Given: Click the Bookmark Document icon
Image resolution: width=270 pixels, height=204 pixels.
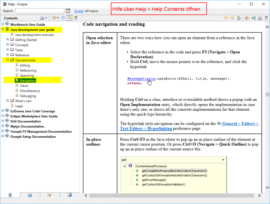Looking at the screenshot, I should pos(253,18).
